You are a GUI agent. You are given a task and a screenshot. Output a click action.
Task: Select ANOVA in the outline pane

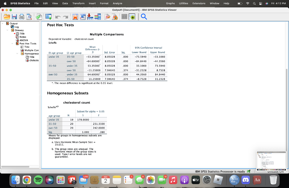coord(24,40)
